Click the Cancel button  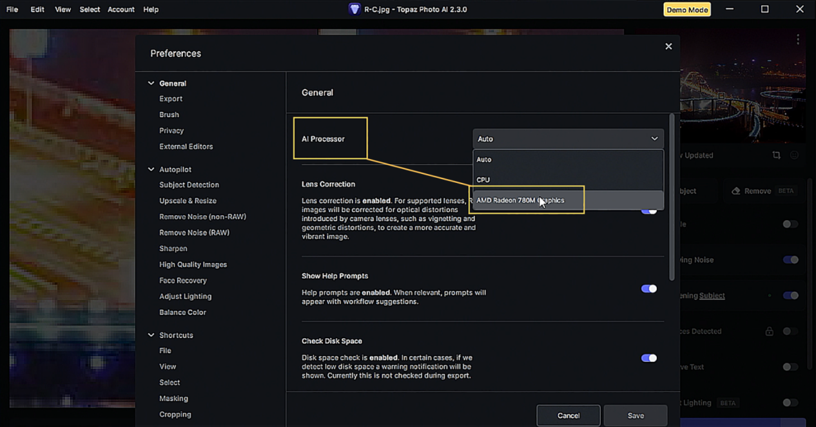pyautogui.click(x=568, y=415)
